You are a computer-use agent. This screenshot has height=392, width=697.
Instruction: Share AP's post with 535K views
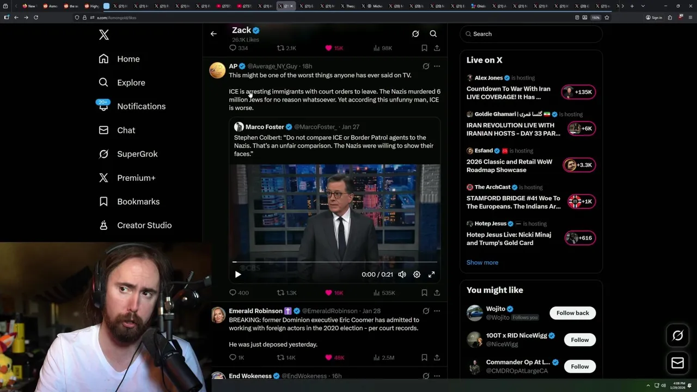[x=437, y=292]
